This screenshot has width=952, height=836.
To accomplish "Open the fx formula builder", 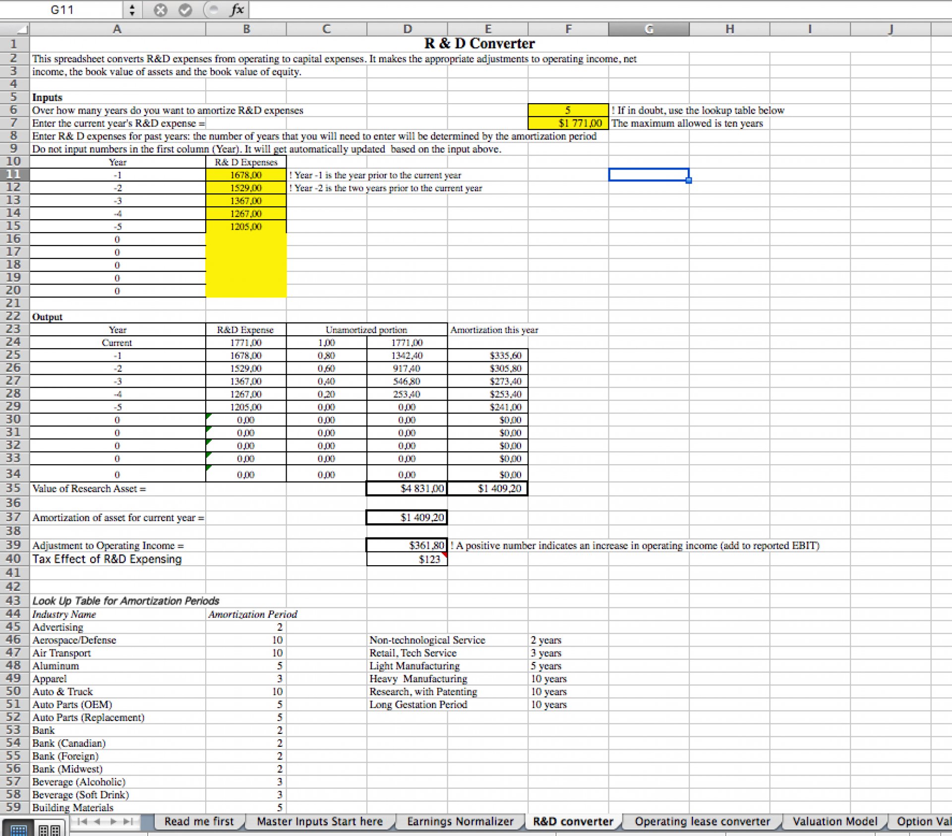I will 238,10.
